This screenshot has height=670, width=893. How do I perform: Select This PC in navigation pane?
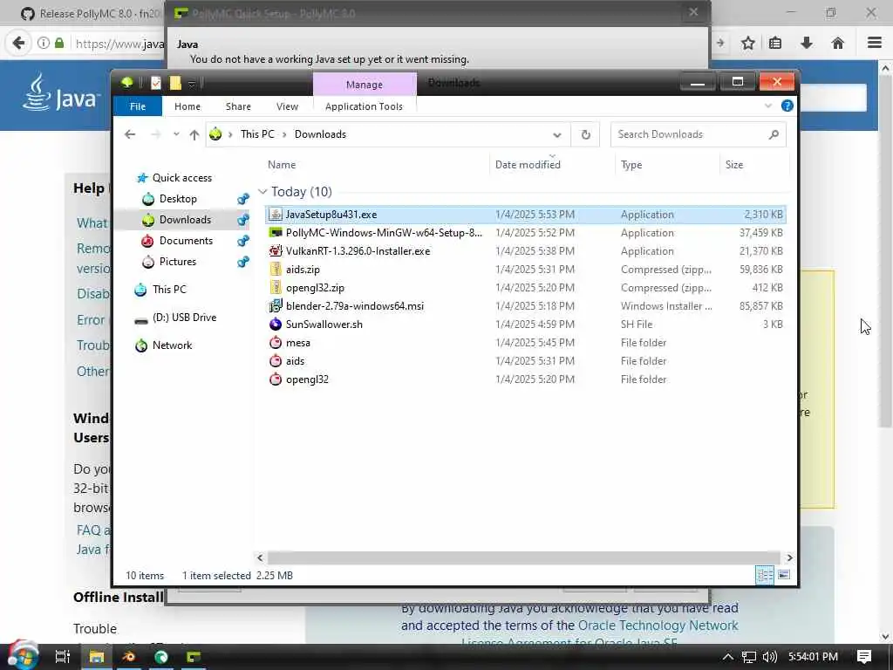pos(169,290)
